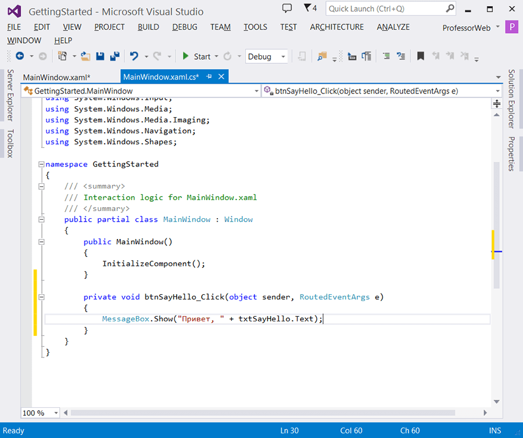Open the New Project dropdown arrow
This screenshot has height=438, width=523.
tap(74, 56)
